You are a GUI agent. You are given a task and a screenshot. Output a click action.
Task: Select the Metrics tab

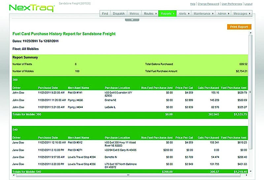pyautogui.click(x=134, y=14)
